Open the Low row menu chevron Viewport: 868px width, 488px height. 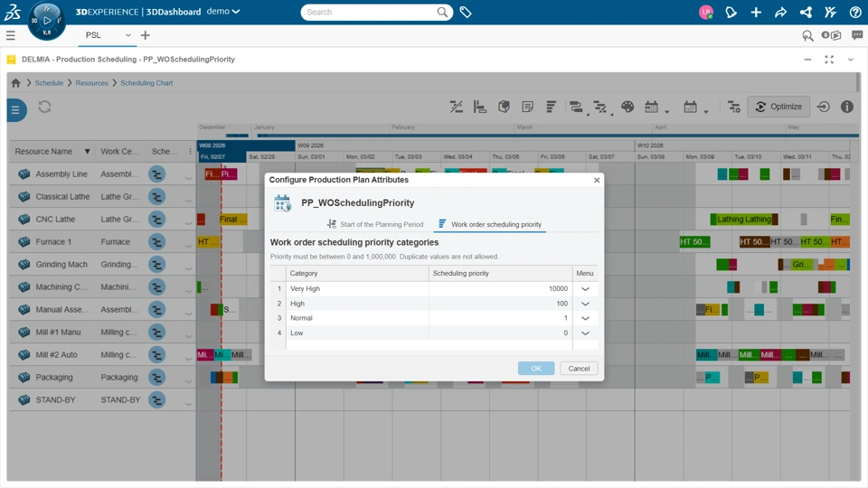pyautogui.click(x=585, y=333)
